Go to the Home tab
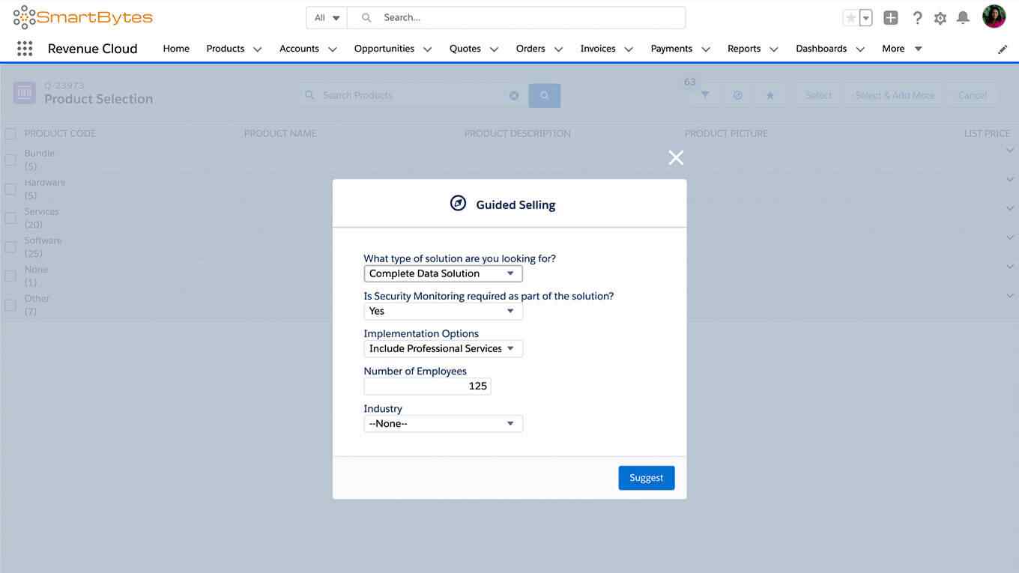1019x573 pixels. (176, 49)
